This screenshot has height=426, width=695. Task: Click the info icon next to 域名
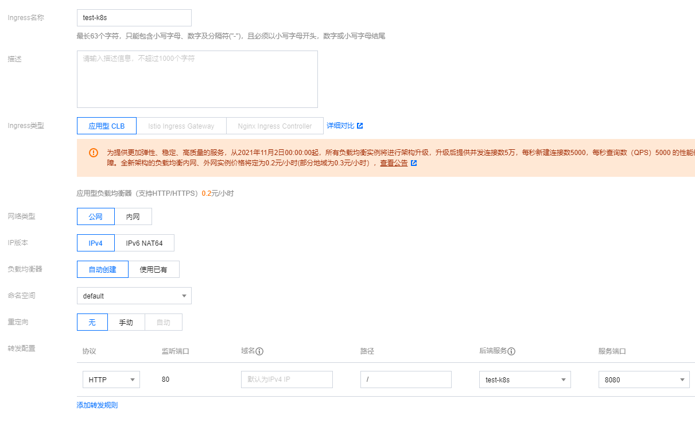click(259, 351)
